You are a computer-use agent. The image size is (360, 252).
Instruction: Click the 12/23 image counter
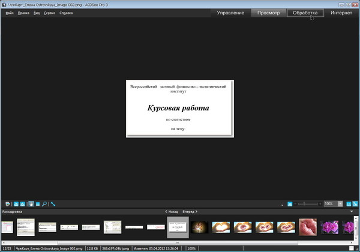tap(7, 248)
